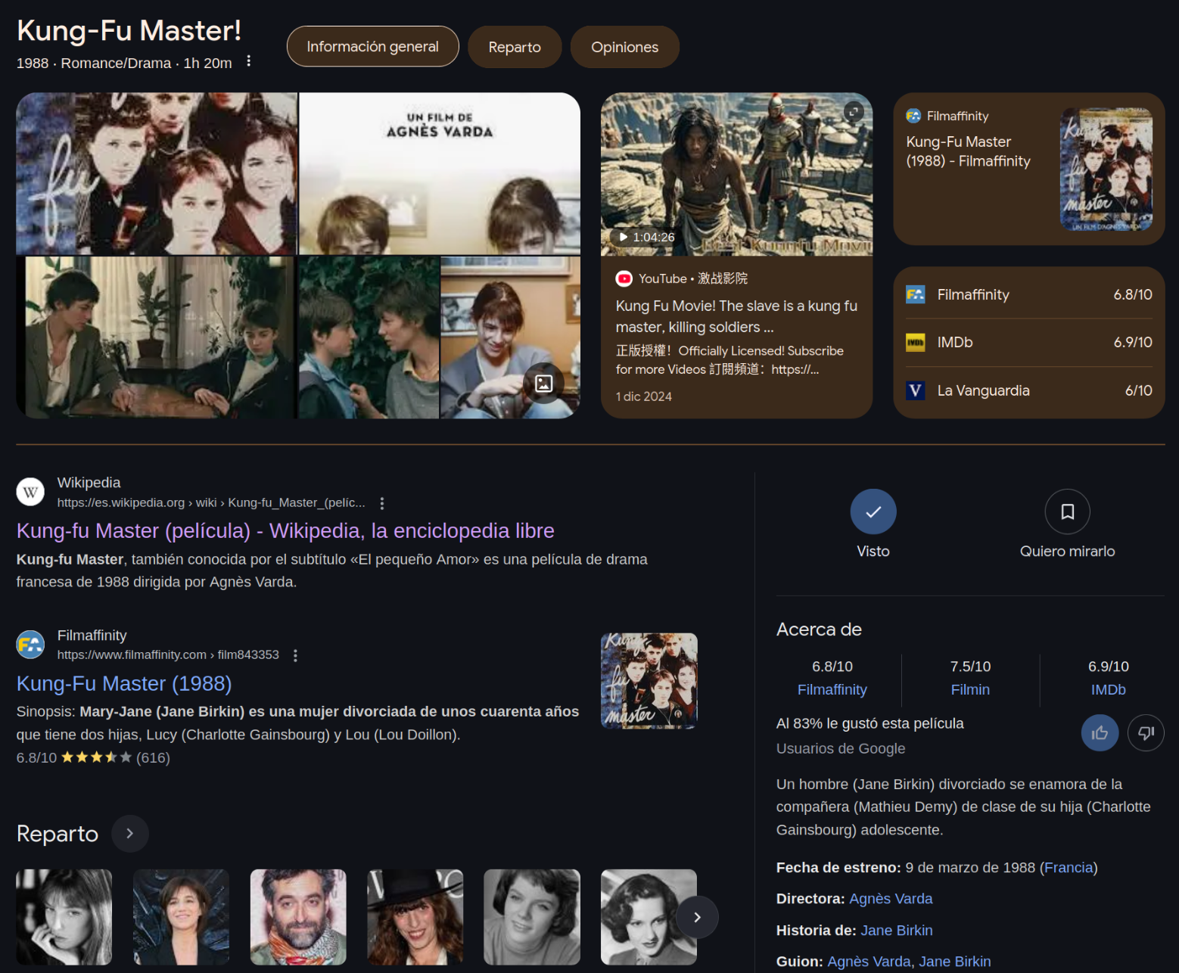
Task: Open the three-dot menu beside the movie runtime
Action: point(248,62)
